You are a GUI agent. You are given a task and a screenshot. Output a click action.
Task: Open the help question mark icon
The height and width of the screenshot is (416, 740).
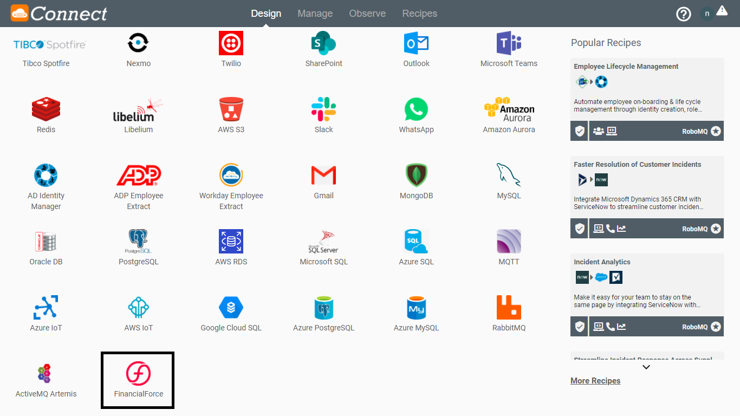click(x=684, y=14)
